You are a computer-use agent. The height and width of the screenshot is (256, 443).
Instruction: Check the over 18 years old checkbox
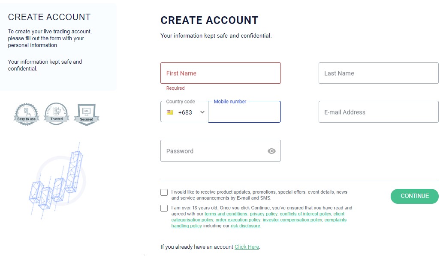click(164, 208)
